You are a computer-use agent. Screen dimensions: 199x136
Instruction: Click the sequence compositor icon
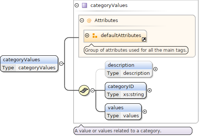coord(84,90)
